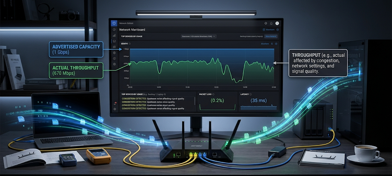Screen dimensions: 392x176
Task: Open the user avatar menu
Action: click(x=277, y=23)
